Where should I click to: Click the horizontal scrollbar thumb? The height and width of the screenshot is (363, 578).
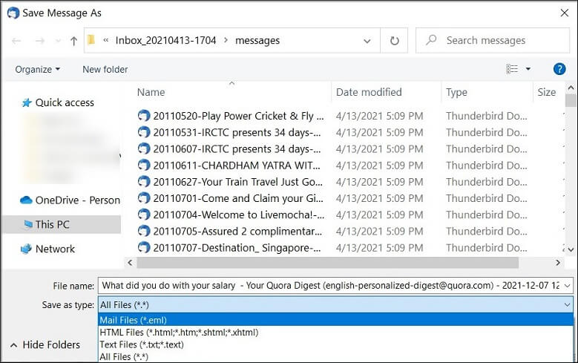[328, 262]
